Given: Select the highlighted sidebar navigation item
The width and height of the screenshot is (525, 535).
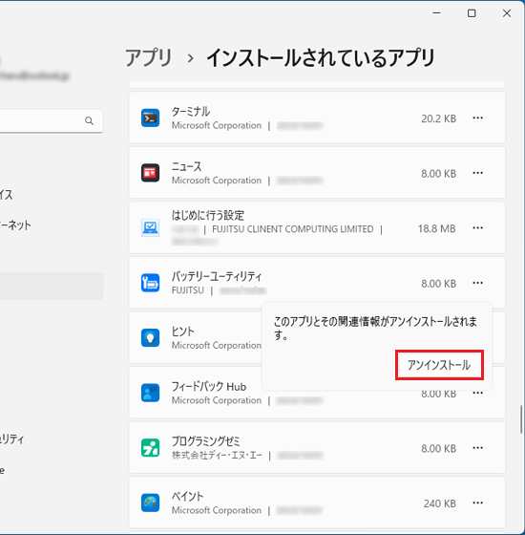Looking at the screenshot, I should tap(52, 286).
